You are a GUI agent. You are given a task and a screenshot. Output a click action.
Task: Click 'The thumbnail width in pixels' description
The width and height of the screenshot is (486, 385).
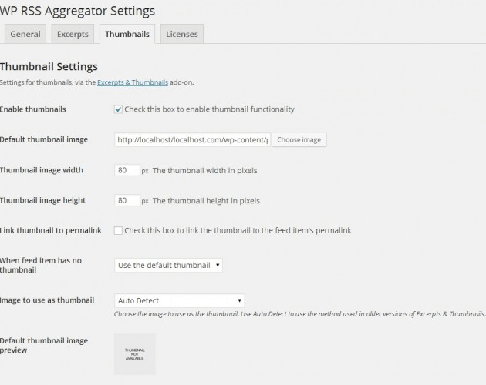tap(205, 170)
